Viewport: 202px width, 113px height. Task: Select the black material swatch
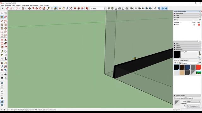point(176,67)
